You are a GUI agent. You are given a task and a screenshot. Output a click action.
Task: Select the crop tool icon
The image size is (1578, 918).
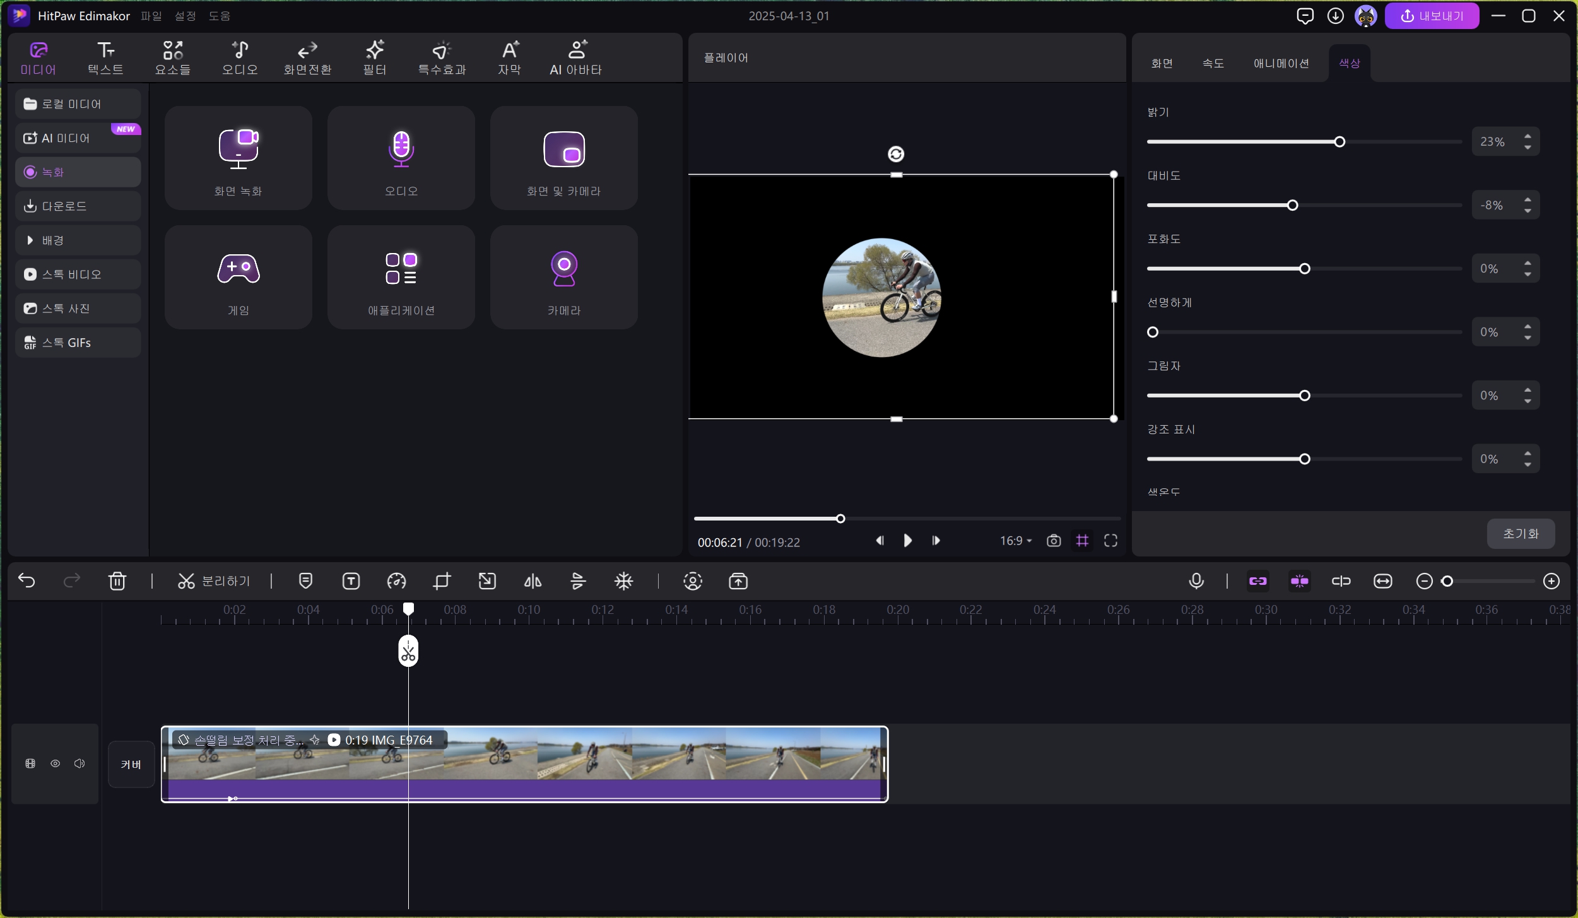(442, 581)
